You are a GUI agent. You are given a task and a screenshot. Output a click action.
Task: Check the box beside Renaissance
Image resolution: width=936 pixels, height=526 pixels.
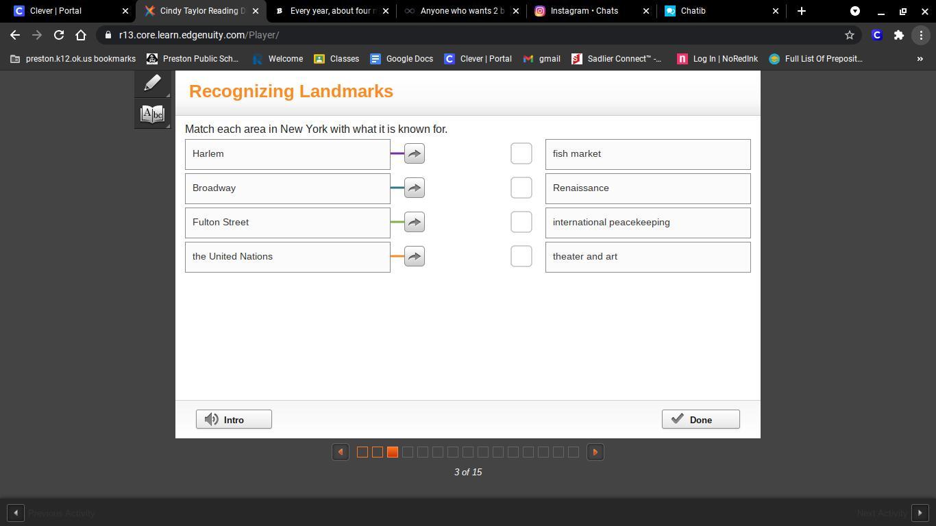pyautogui.click(x=521, y=188)
